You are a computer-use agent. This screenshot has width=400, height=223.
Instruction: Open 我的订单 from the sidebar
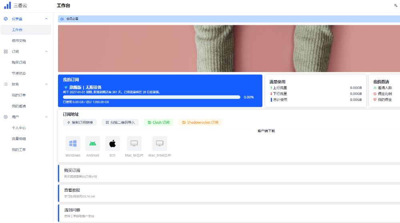[19, 95]
